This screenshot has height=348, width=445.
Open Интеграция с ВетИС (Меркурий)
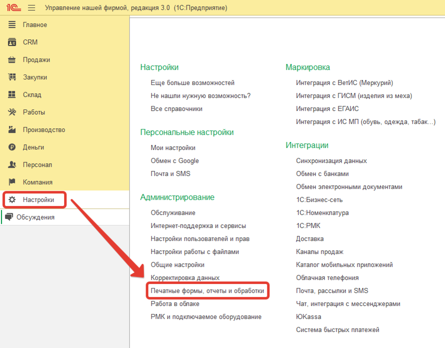pyautogui.click(x=344, y=82)
